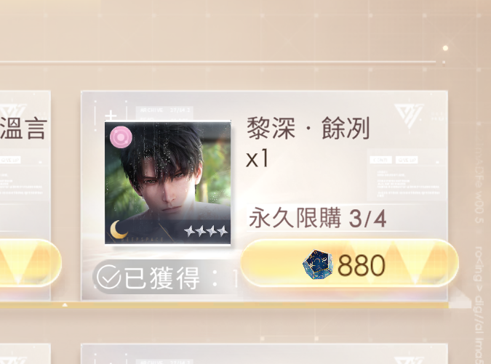Click the golden divider bar below the cards

[x=224, y=305]
